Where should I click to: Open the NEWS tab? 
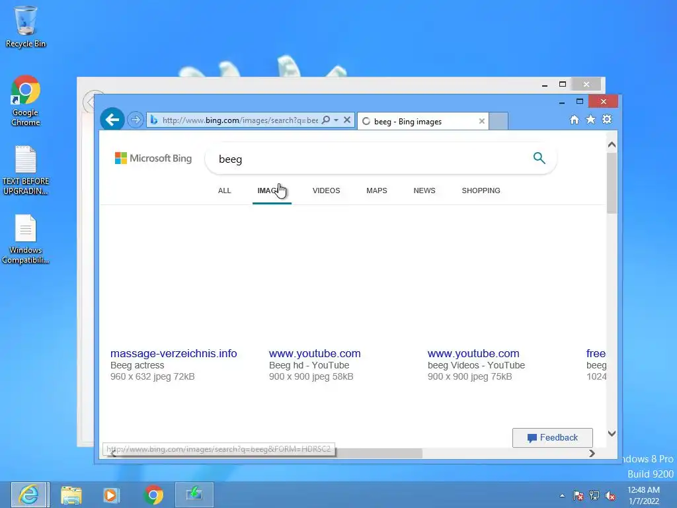(x=424, y=190)
